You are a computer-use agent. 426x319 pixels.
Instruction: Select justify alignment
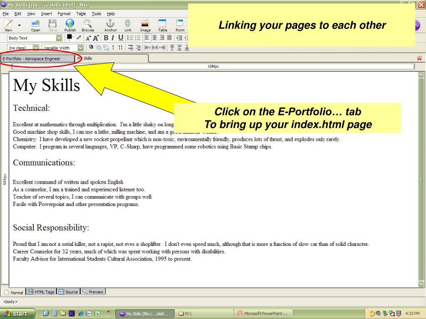(169, 38)
